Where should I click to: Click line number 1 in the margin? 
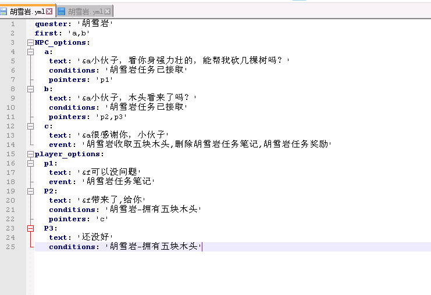(13, 24)
